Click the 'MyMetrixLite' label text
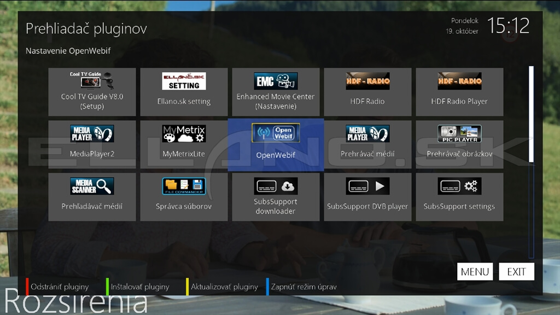The width and height of the screenshot is (560, 315). click(184, 154)
